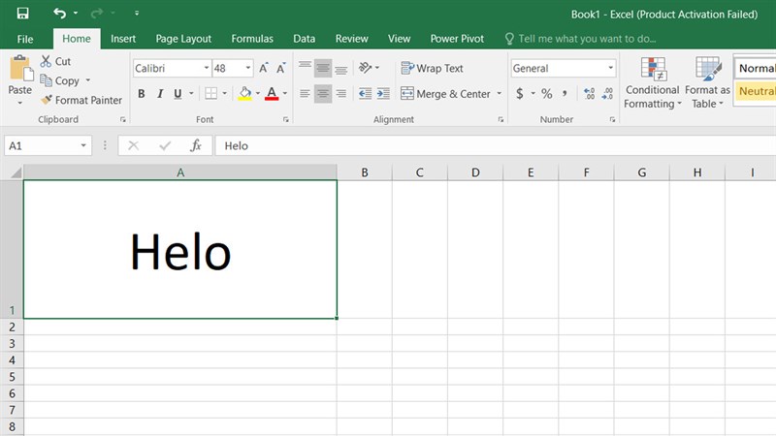Switch to the Insert tab
The height and width of the screenshot is (436, 776).
coord(123,39)
